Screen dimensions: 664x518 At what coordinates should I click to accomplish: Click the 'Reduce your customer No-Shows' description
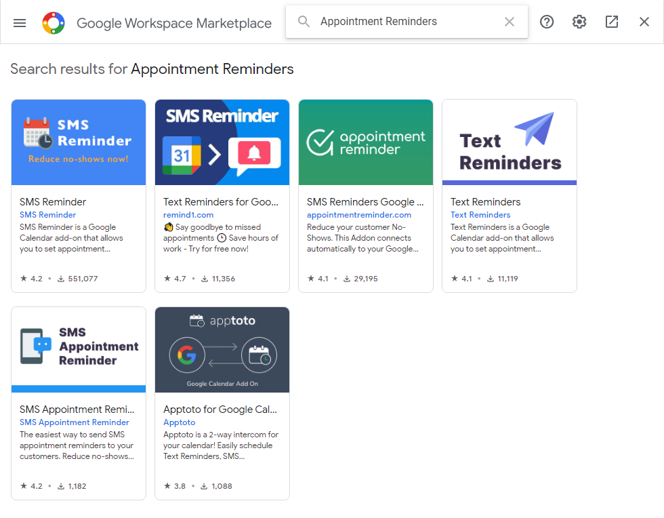pos(363,238)
